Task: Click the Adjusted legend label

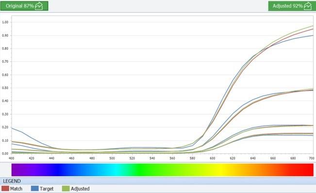Action: click(x=80, y=189)
